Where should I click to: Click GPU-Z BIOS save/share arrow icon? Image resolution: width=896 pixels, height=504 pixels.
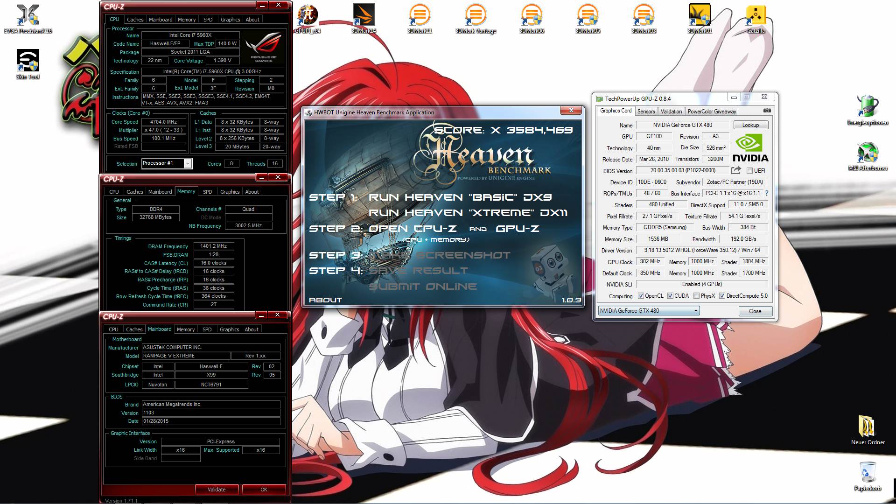pos(736,170)
